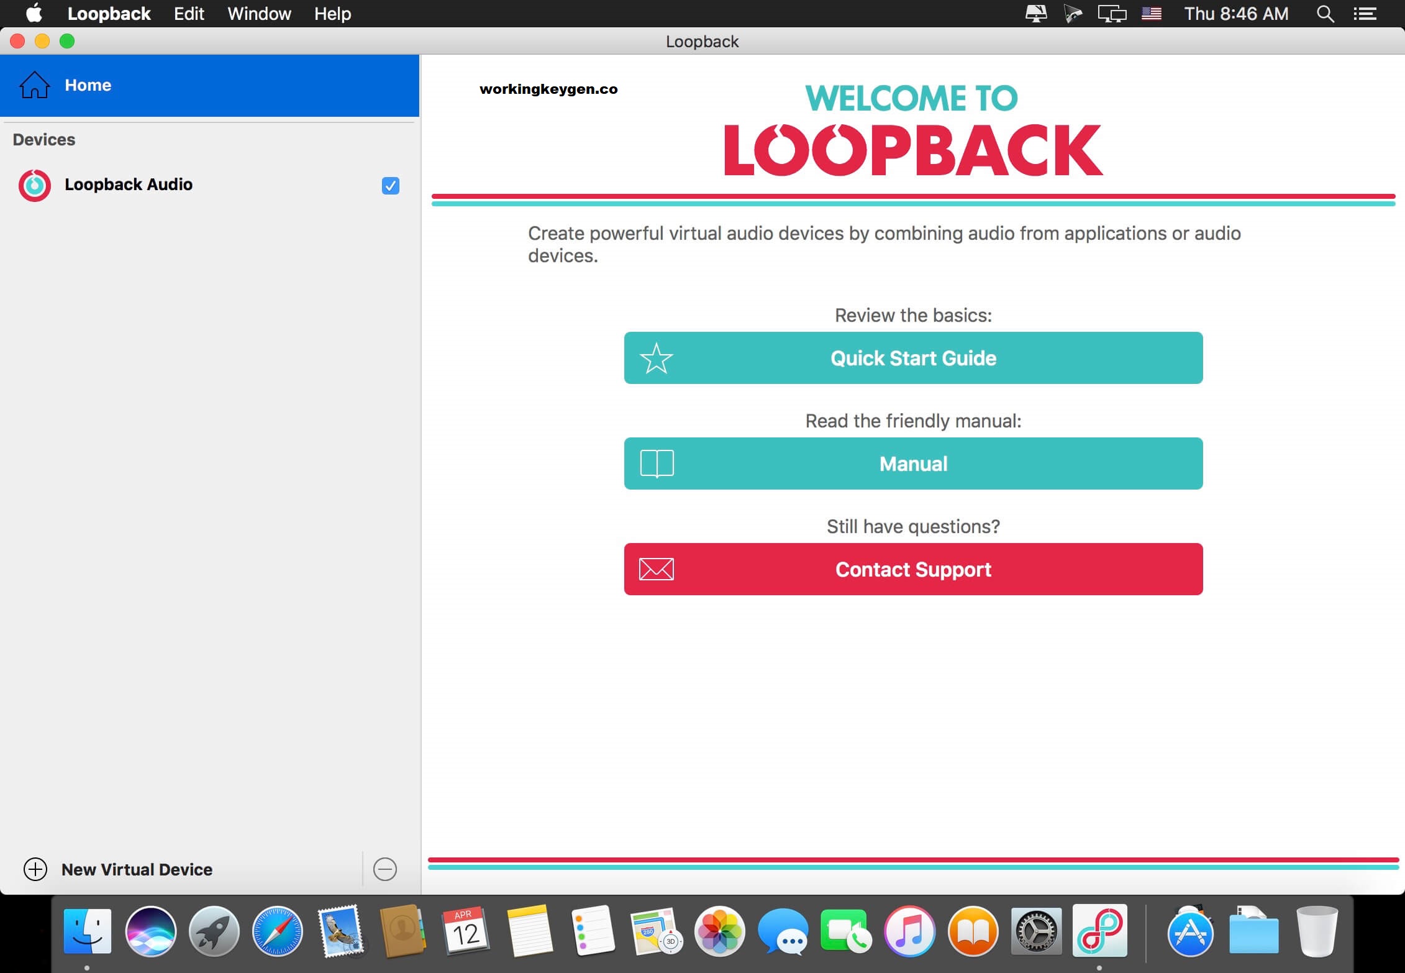This screenshot has width=1405, height=973.
Task: Open Spotlight search from the menu bar
Action: tap(1325, 13)
